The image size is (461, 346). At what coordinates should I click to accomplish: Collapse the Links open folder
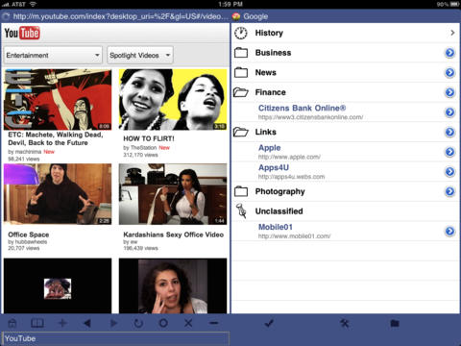(241, 132)
